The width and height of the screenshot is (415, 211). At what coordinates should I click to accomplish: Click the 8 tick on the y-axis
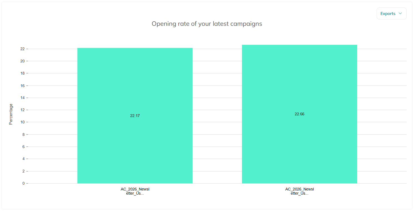[x=24, y=134]
